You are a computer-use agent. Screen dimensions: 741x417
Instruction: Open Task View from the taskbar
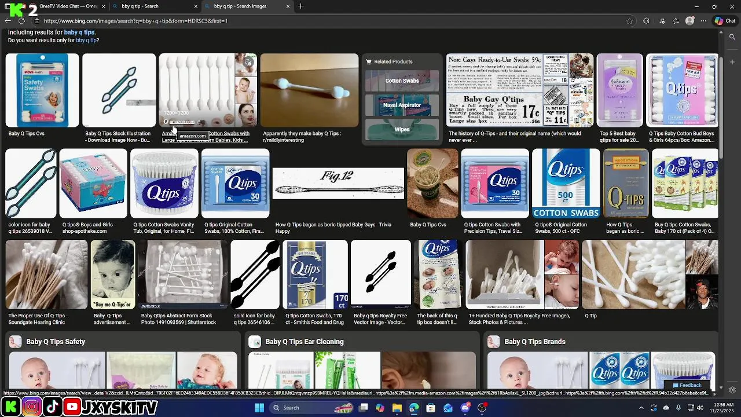[x=363, y=408]
